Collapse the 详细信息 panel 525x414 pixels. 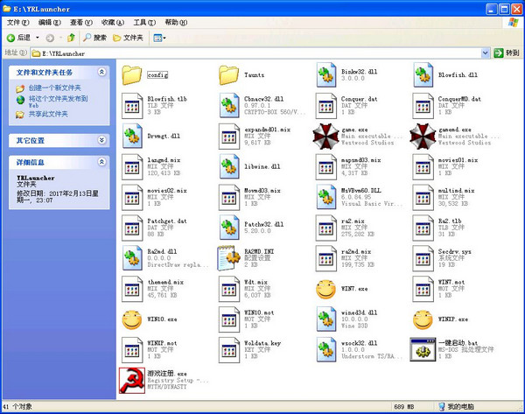101,162
